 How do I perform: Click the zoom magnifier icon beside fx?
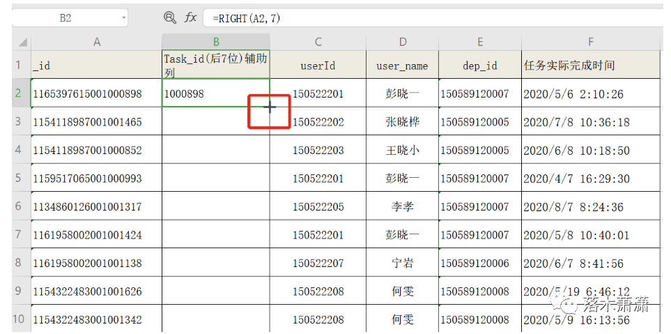170,17
